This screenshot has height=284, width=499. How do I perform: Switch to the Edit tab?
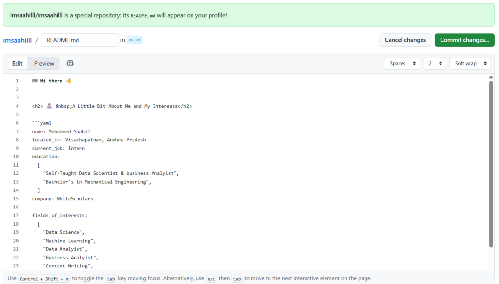[x=18, y=63]
